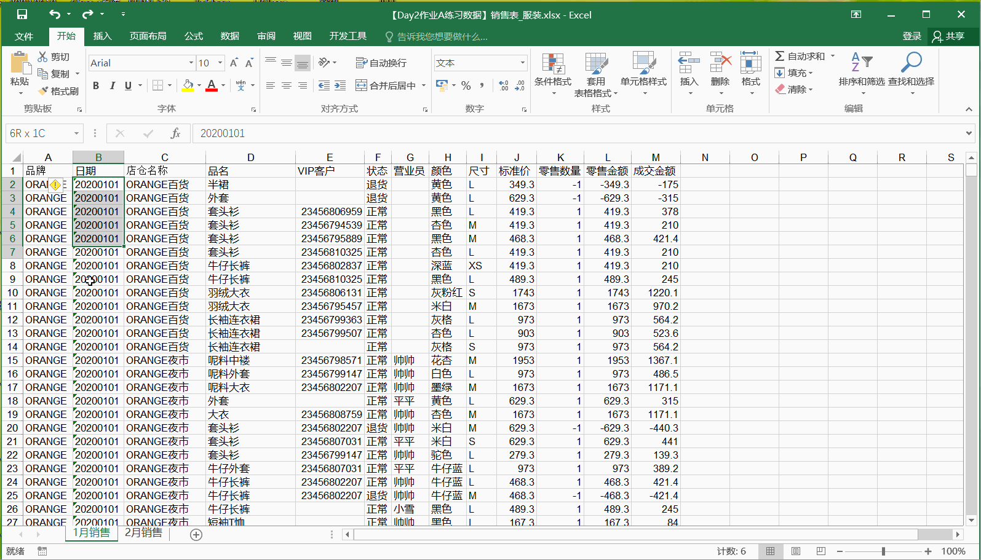This screenshot has width=981, height=560.
Task: Toggle center horizontal alignment
Action: (287, 85)
